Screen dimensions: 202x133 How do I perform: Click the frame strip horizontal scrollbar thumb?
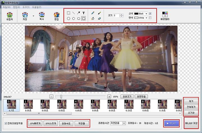pos(39,113)
